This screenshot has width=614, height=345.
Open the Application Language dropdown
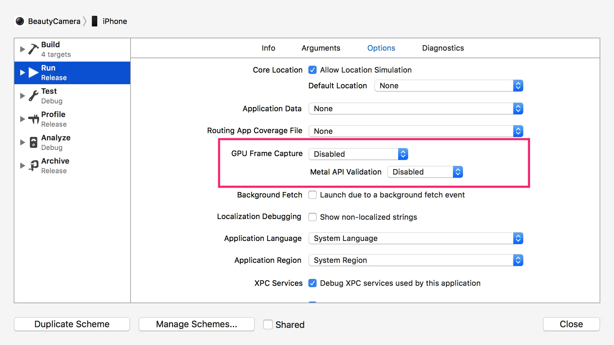click(416, 238)
